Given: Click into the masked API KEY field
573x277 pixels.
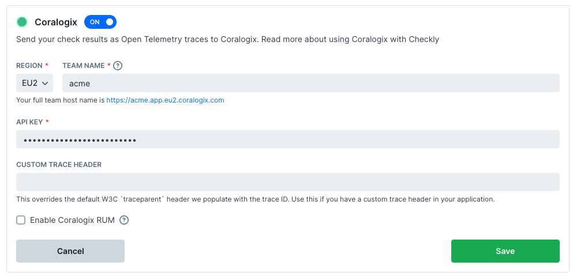Looking at the screenshot, I should [x=287, y=139].
